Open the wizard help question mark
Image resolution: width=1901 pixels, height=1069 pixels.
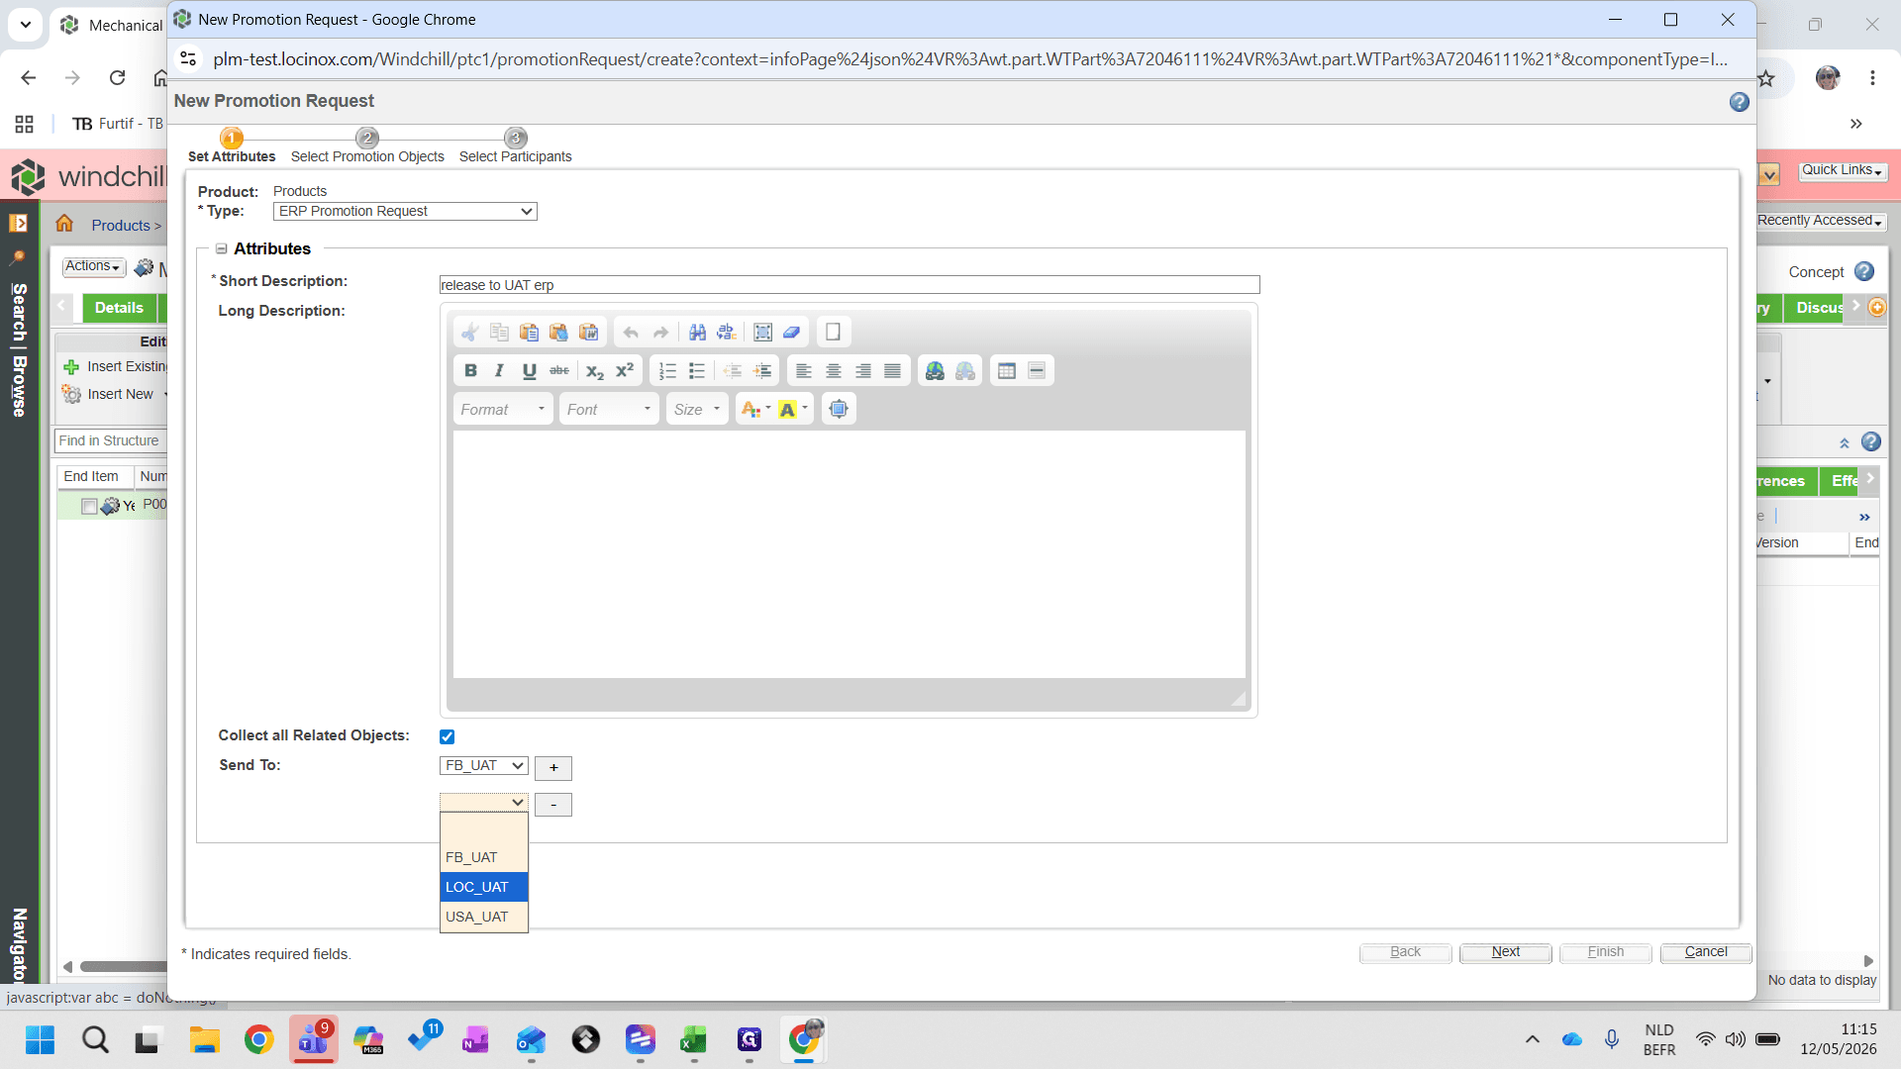point(1739,102)
